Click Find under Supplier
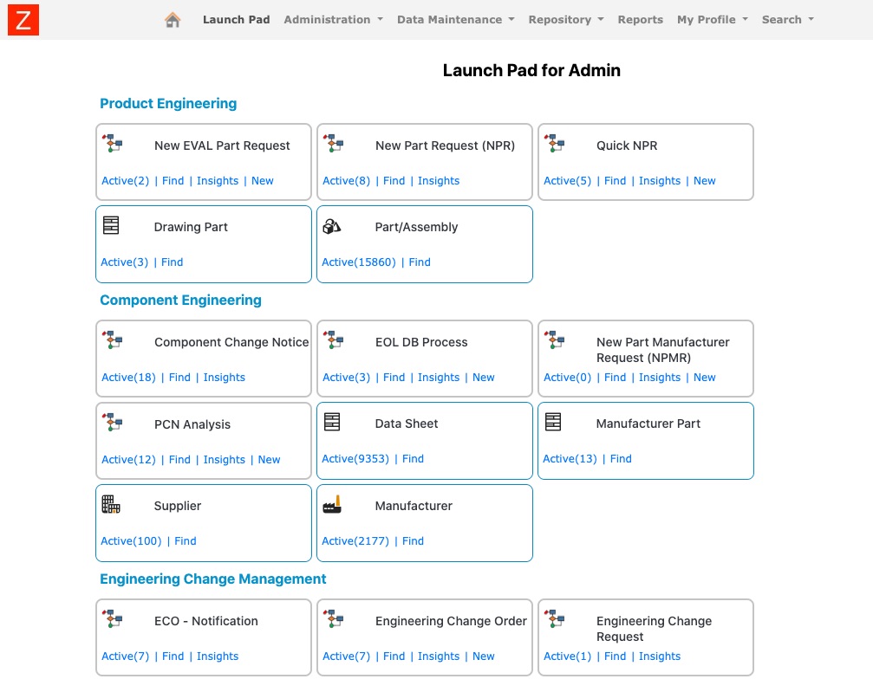The width and height of the screenshot is (873, 679). [186, 541]
